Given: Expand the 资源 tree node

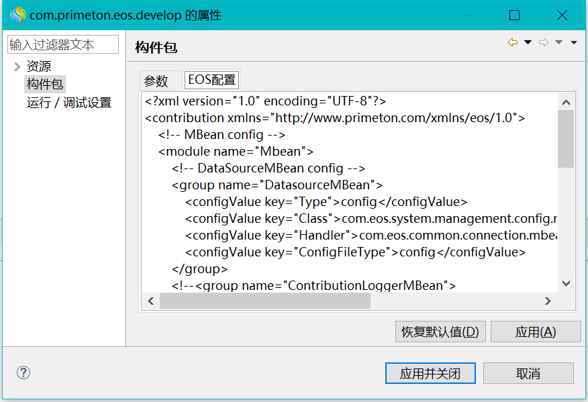Looking at the screenshot, I should point(17,66).
